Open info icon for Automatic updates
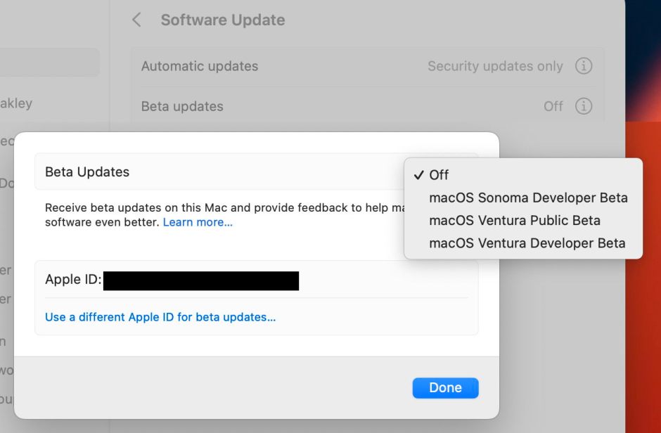 [583, 66]
